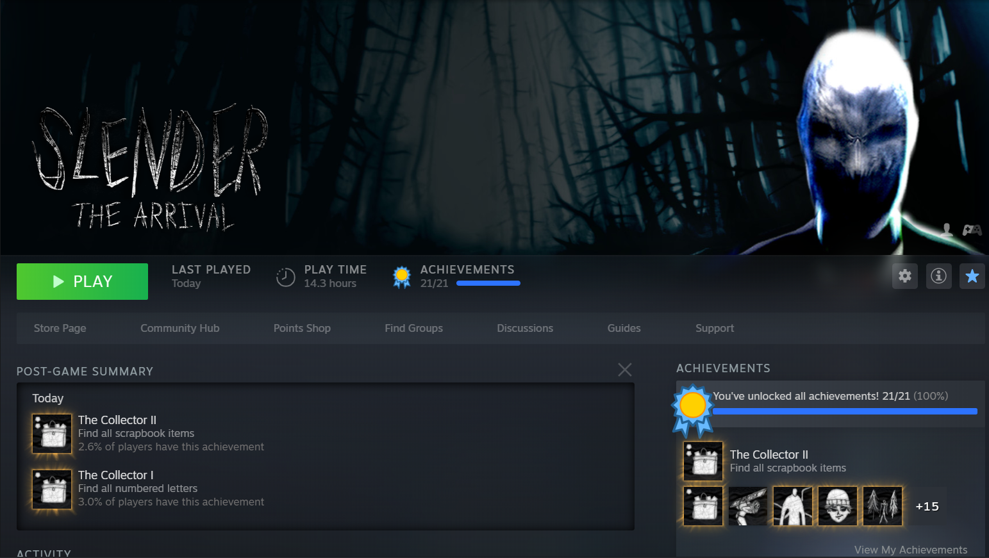Click the beanie face achievement thumbnail
The height and width of the screenshot is (558, 989).
click(838, 506)
